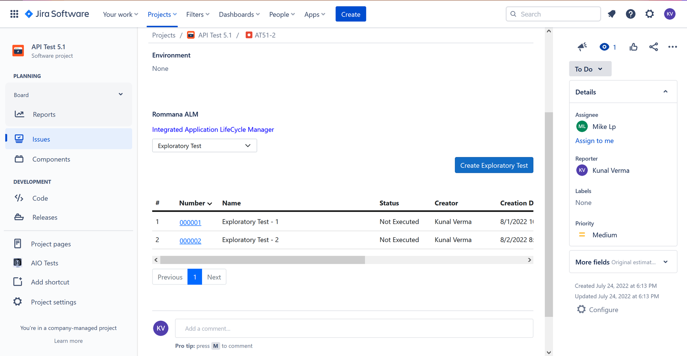Click the API Test 5.1 project avatar
Viewport: 687px width, 356px height.
(x=18, y=51)
